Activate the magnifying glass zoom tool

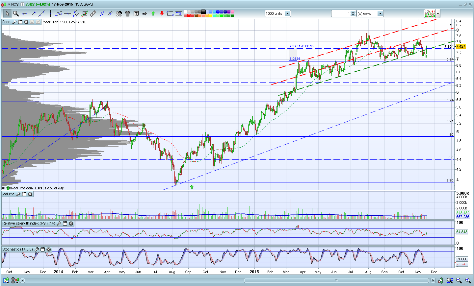point(16,13)
